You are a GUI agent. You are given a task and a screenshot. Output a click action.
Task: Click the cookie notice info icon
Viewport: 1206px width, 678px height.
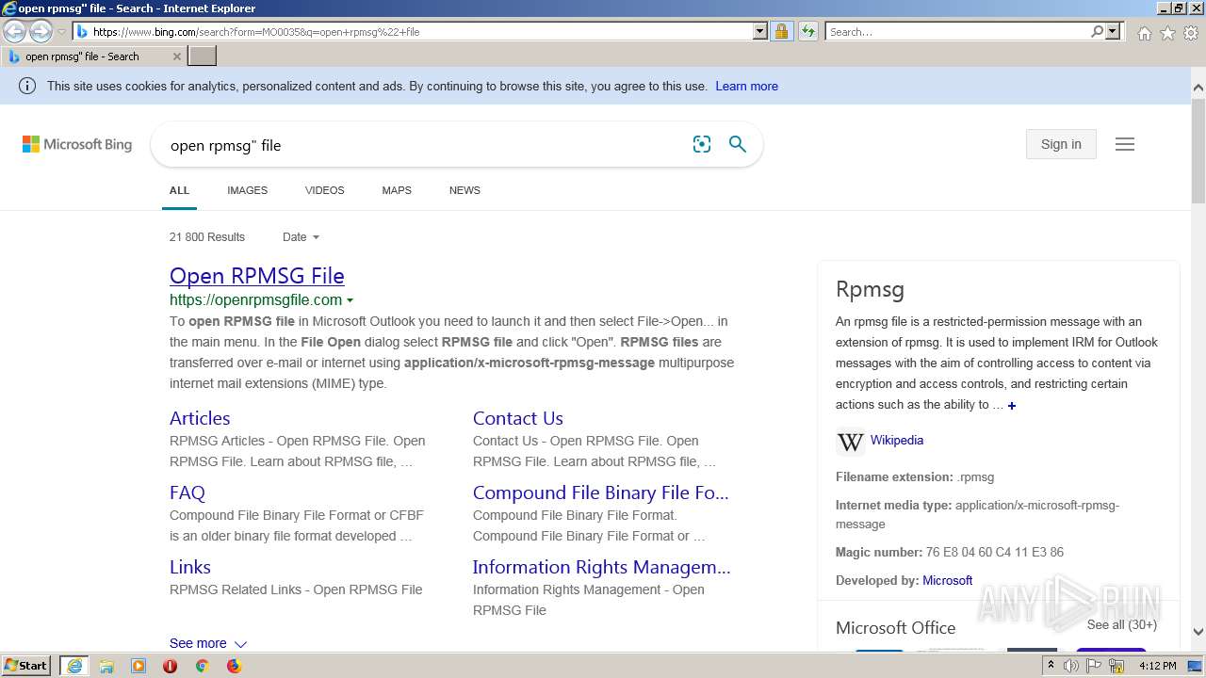[27, 86]
